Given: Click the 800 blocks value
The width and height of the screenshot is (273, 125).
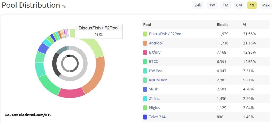Looking at the screenshot, I should pyautogui.click(x=220, y=117).
